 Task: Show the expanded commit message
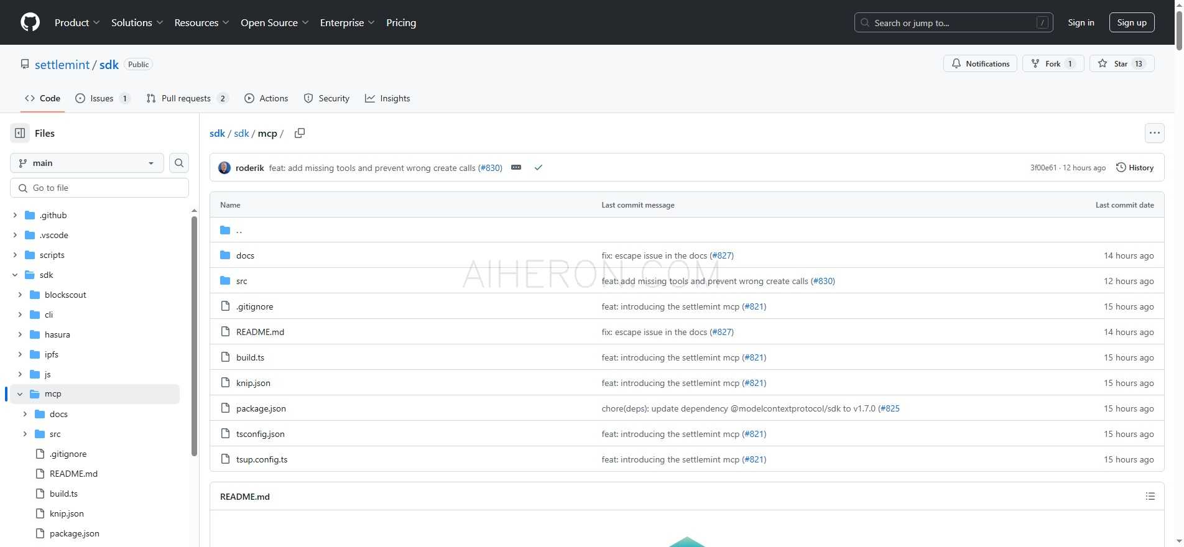pyautogui.click(x=516, y=168)
